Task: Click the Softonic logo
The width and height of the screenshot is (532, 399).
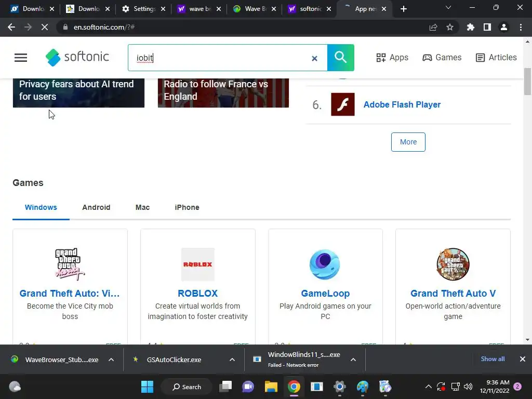Action: click(77, 57)
